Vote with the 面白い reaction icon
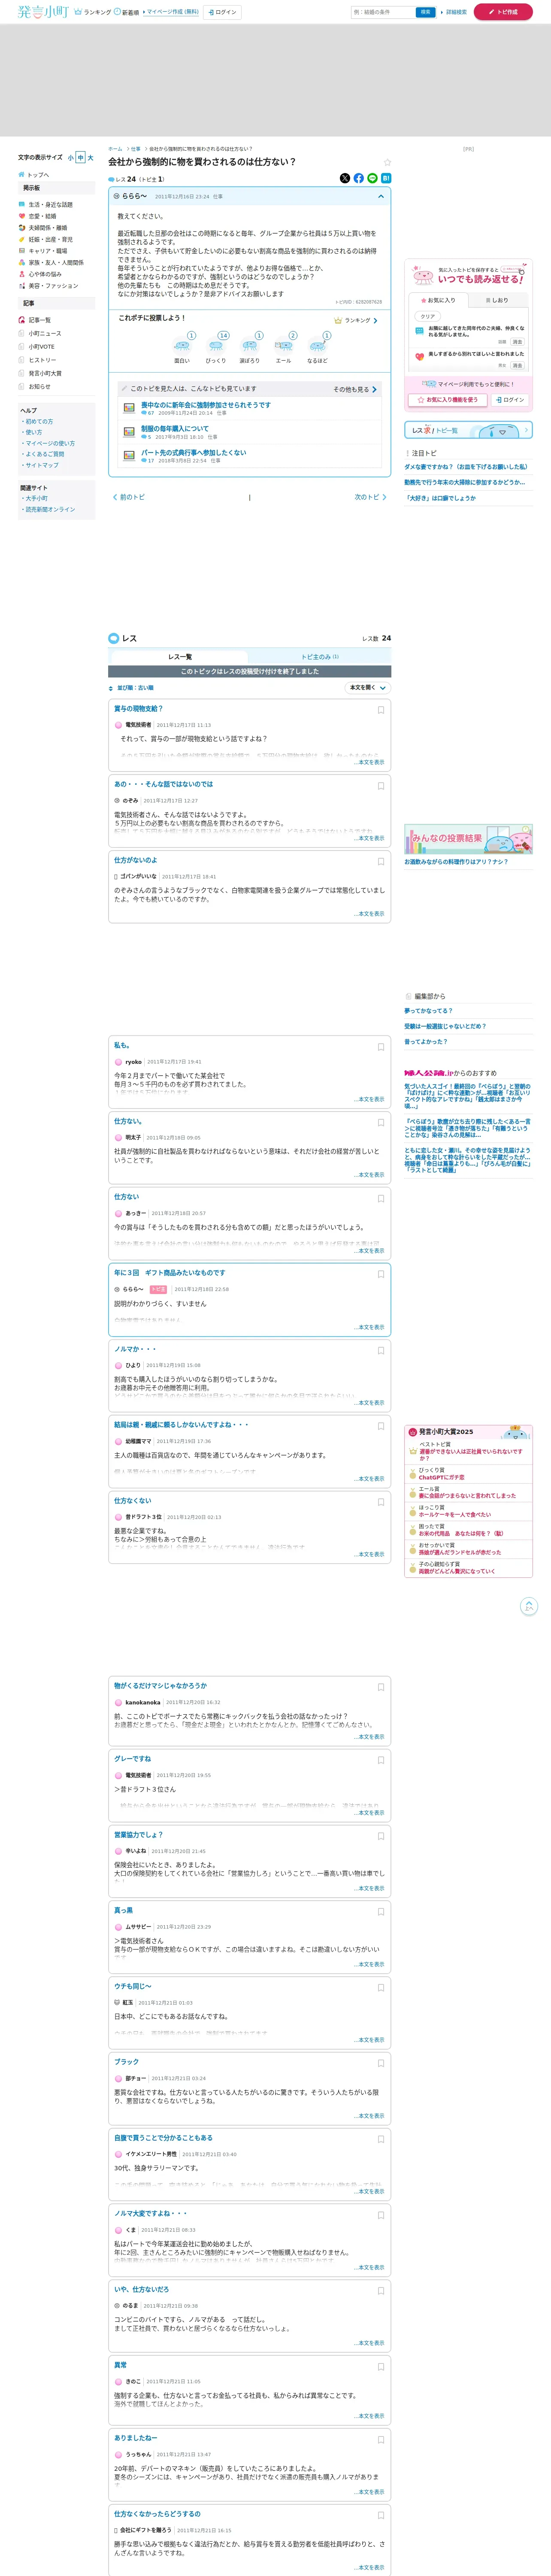Screen dimensions: 551x2576 [x=182, y=345]
